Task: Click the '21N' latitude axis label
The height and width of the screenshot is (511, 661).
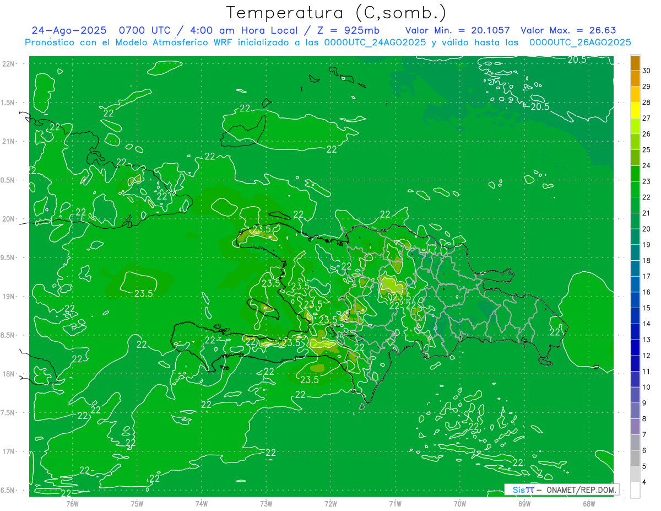Action: pos(8,142)
